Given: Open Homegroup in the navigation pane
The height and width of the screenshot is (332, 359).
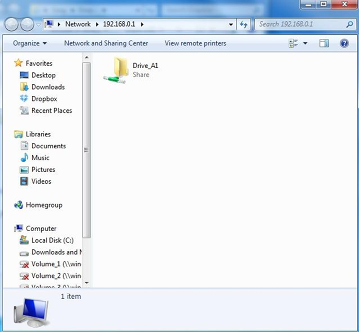Looking at the screenshot, I should click(44, 205).
